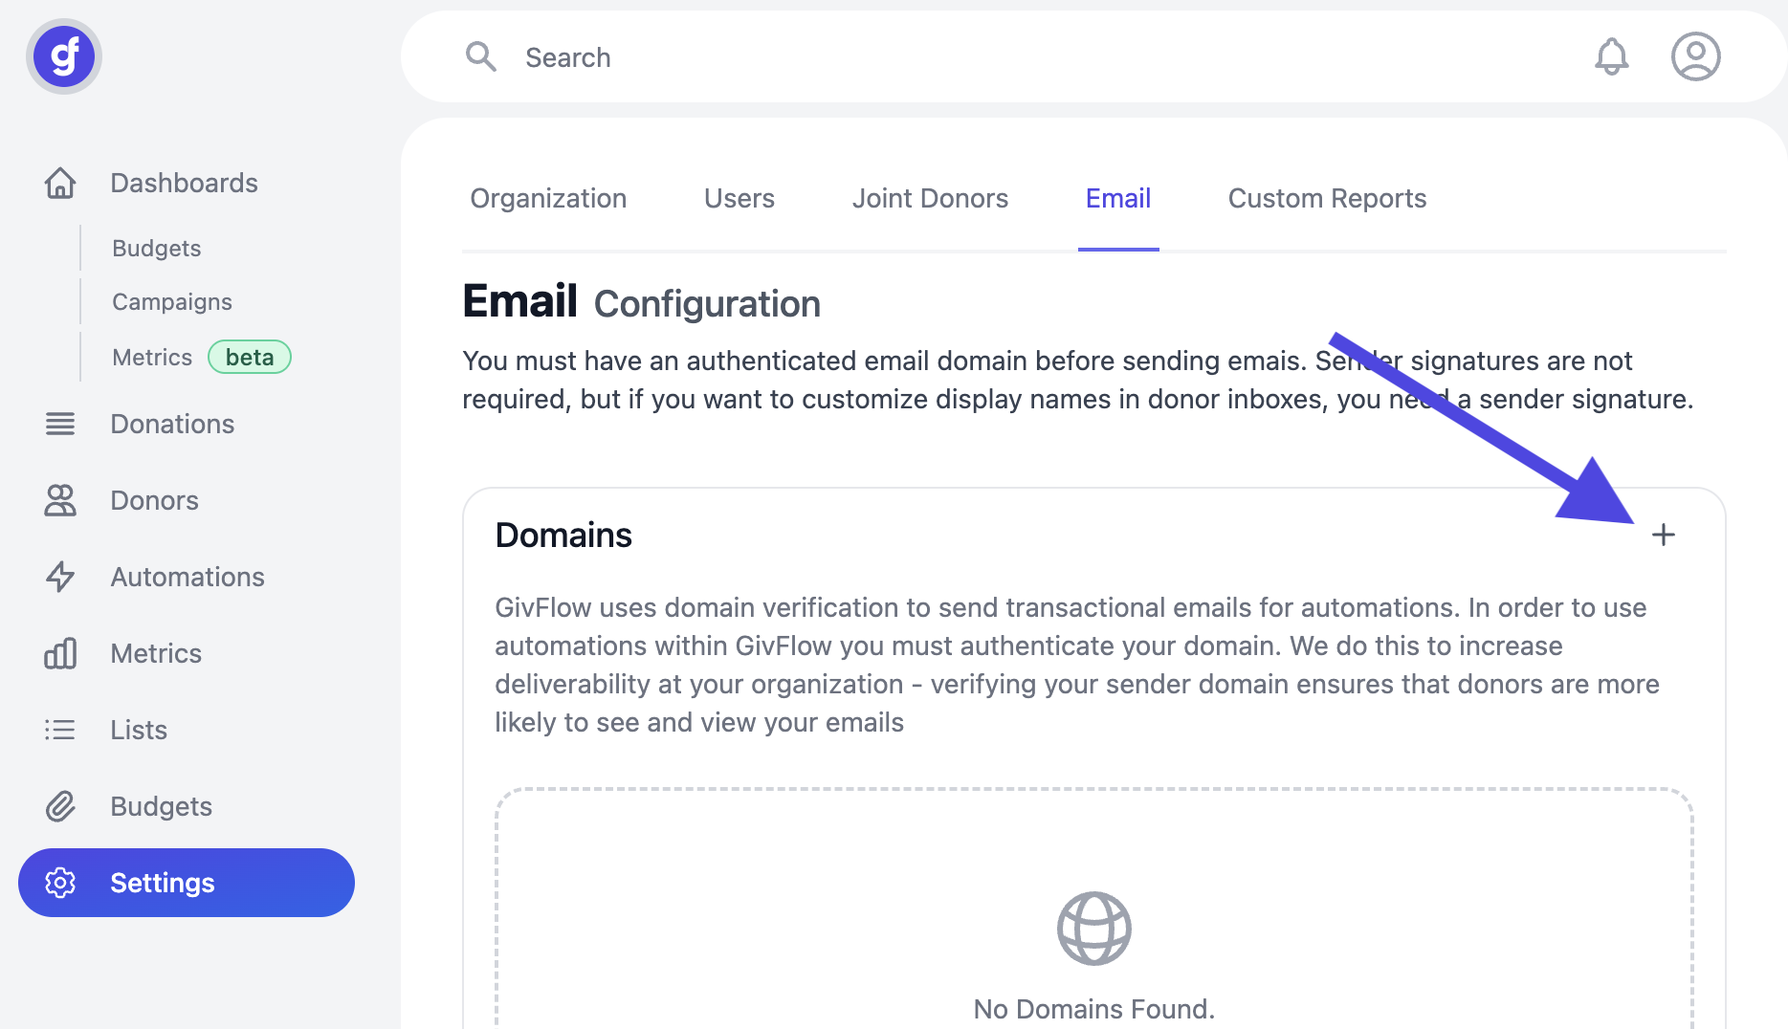
Task: Select the Email tab
Action: click(1118, 199)
